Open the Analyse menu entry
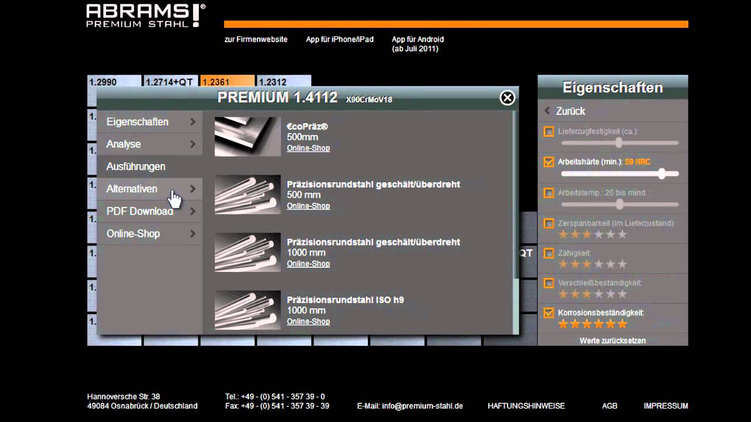751x422 pixels. [150, 144]
